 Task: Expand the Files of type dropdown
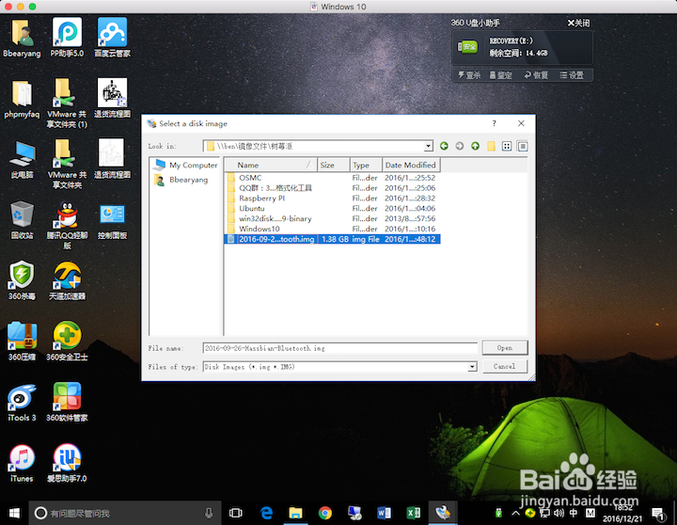(x=472, y=367)
